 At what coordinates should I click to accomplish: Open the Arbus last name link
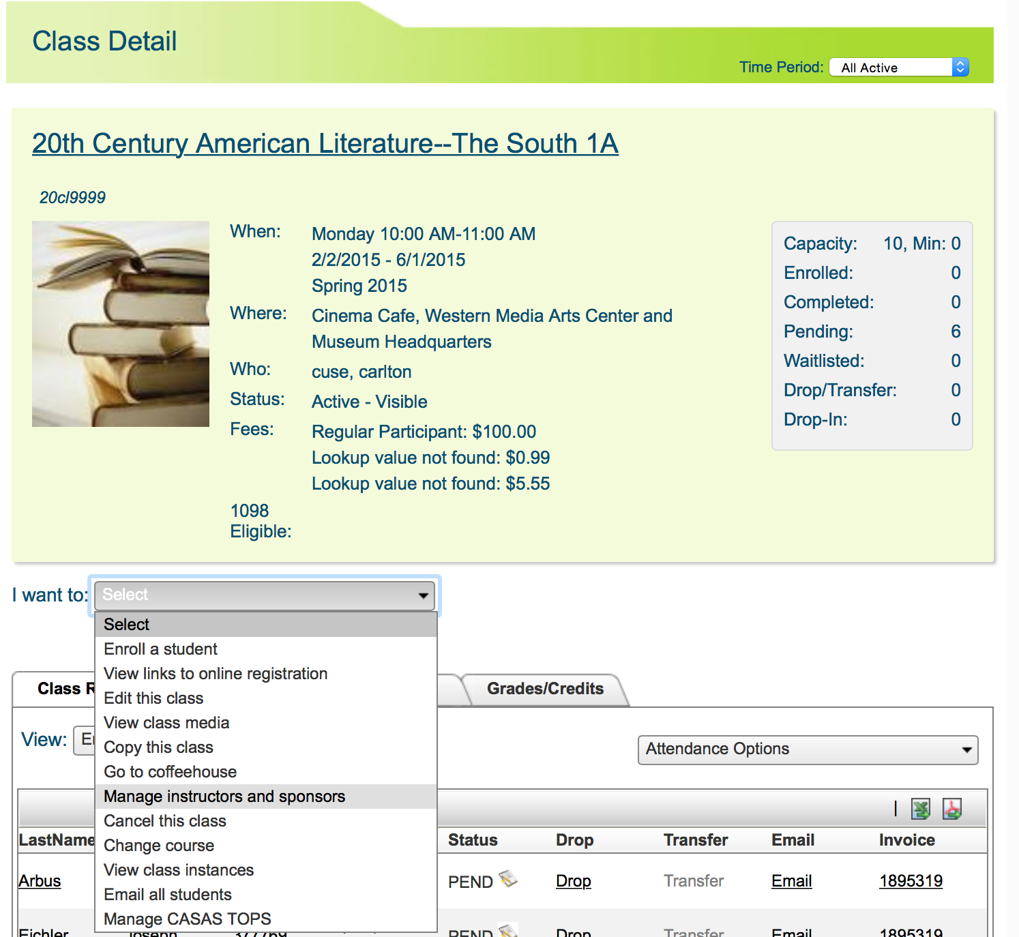(x=40, y=881)
